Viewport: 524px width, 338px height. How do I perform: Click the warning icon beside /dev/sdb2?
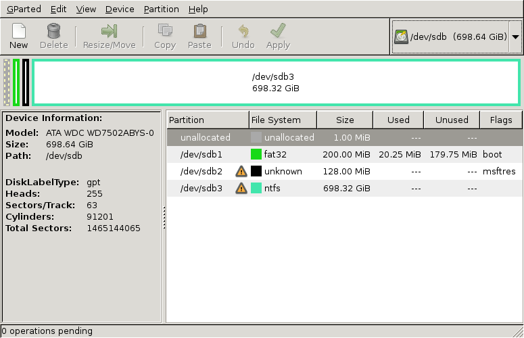tap(241, 172)
